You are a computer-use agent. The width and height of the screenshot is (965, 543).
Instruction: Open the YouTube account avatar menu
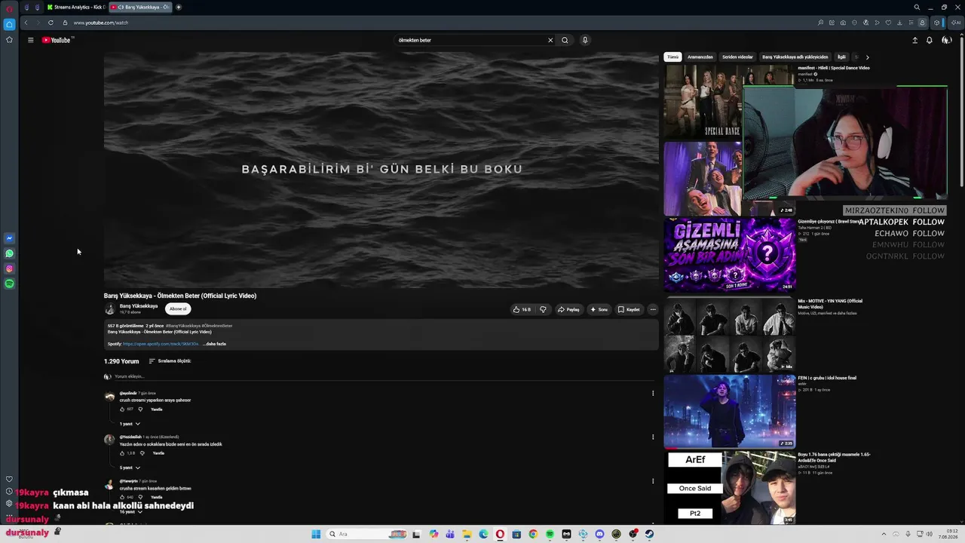tap(947, 40)
